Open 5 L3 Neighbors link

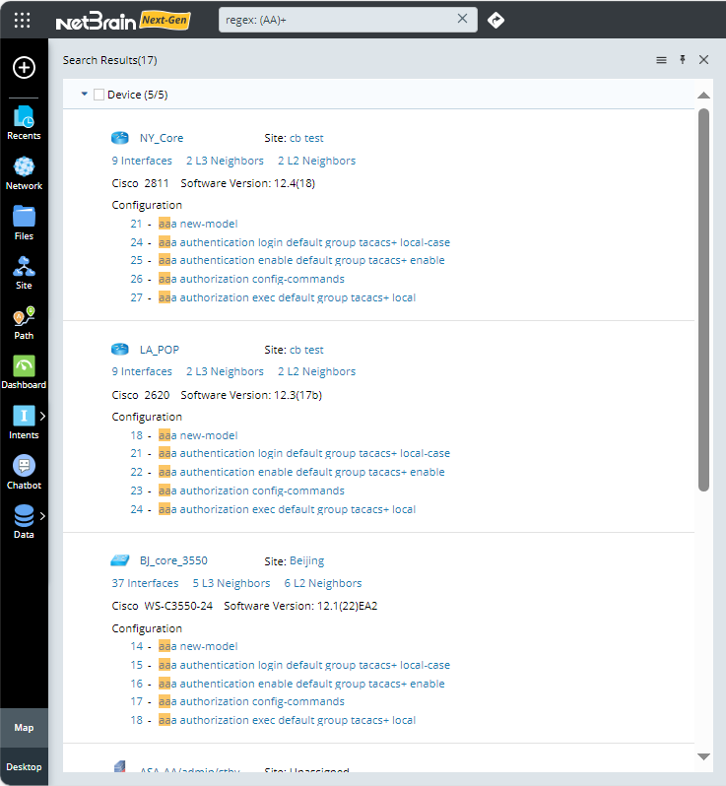point(231,583)
